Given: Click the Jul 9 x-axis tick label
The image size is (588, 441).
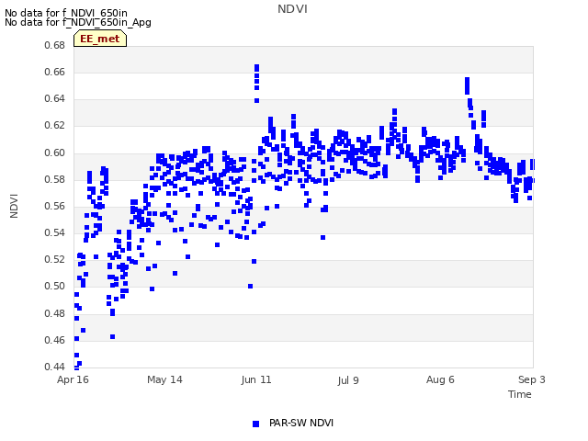Looking at the screenshot, I should coord(348,380).
